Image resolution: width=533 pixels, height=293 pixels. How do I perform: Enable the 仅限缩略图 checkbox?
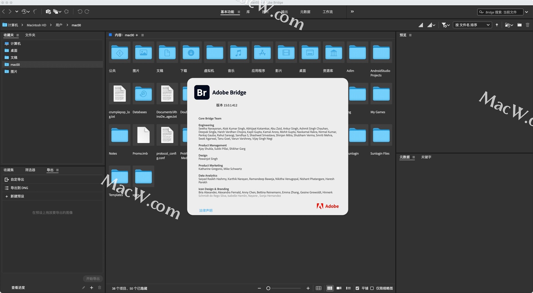click(x=372, y=288)
